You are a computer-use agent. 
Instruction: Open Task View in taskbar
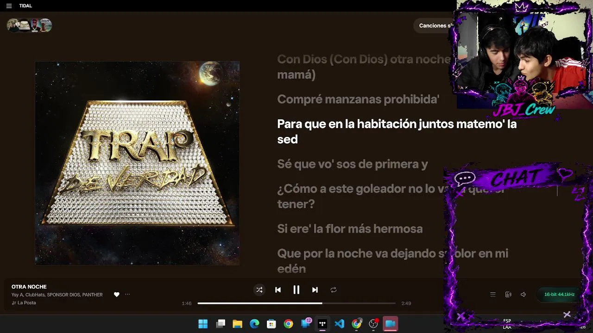[x=221, y=324]
